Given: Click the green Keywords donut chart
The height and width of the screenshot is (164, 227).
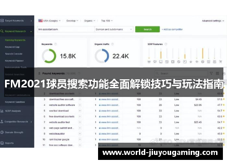Looking at the screenshot, I should [x=49, y=56].
